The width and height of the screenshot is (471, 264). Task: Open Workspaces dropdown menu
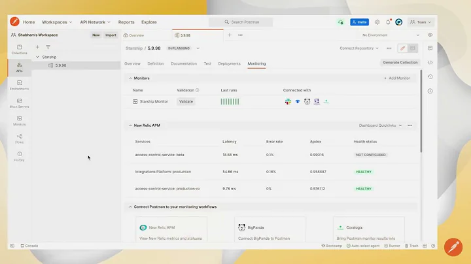(x=57, y=22)
